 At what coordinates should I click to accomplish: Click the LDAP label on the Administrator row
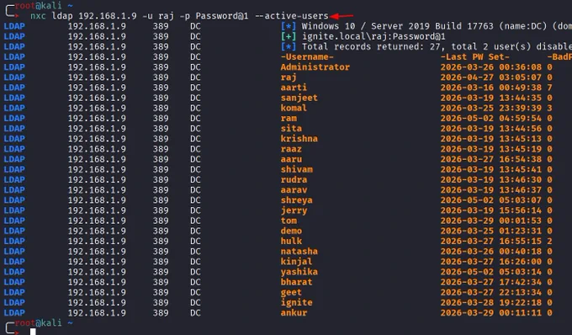[14, 67]
